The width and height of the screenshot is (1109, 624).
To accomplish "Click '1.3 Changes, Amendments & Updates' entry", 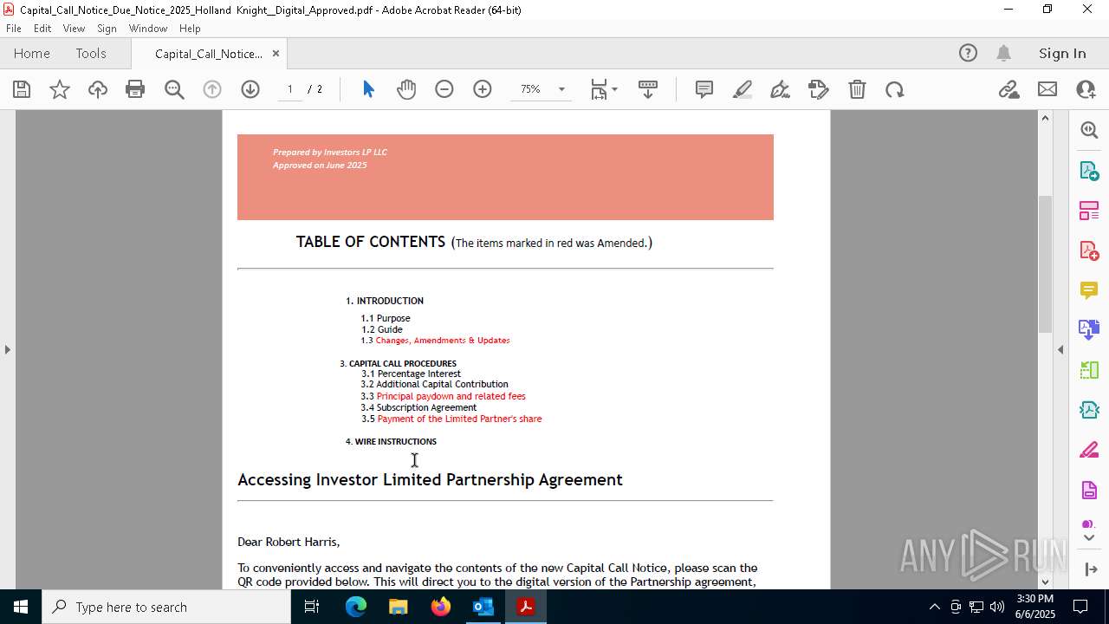I will [x=435, y=341].
